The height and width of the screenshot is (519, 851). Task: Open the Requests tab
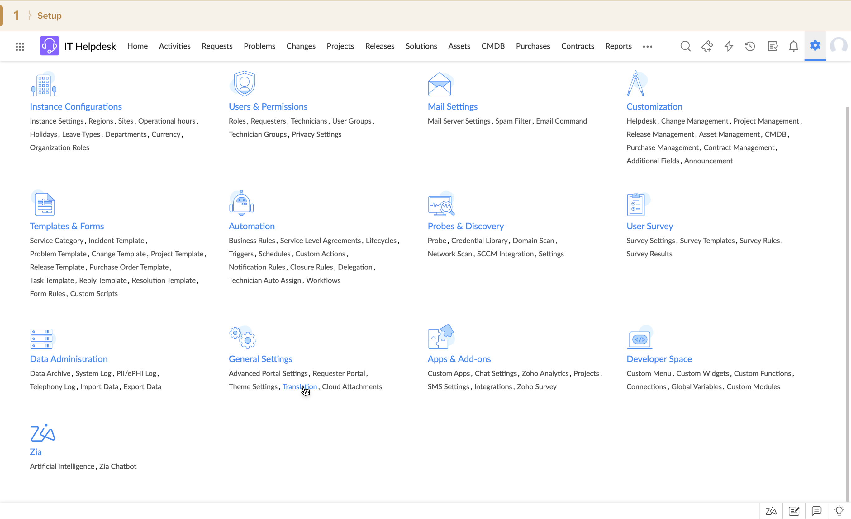(x=217, y=46)
